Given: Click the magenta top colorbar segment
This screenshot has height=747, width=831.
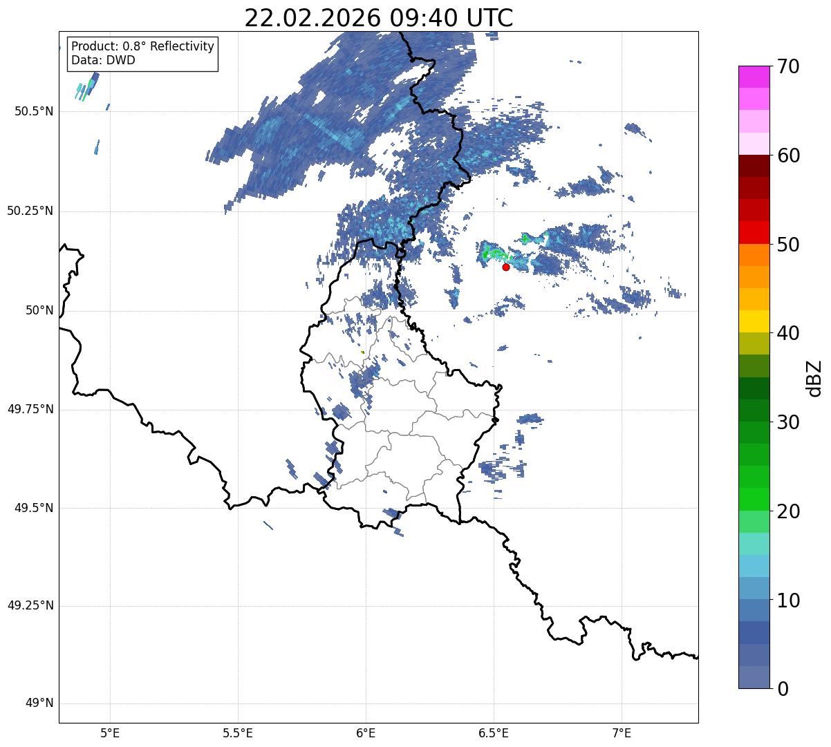Looking at the screenshot, I should click(x=754, y=77).
